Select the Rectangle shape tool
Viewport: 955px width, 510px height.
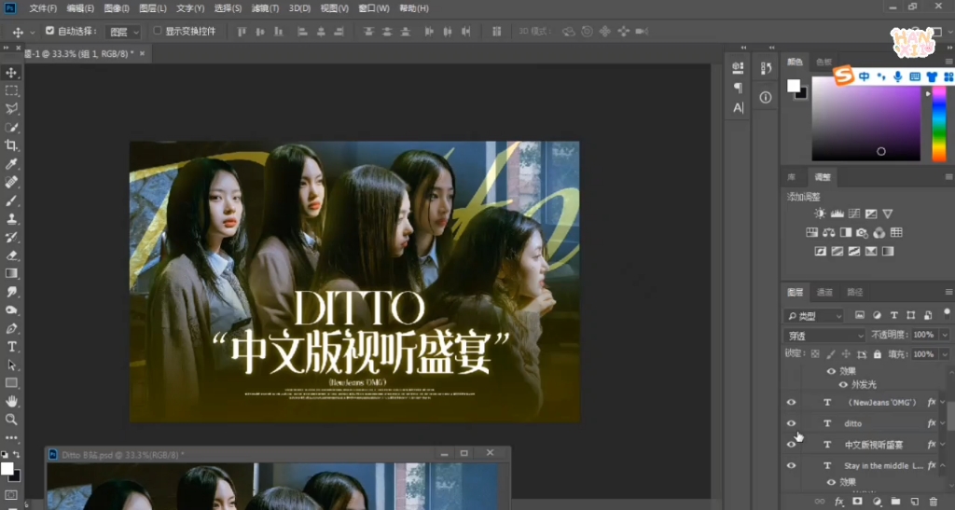coord(11,383)
